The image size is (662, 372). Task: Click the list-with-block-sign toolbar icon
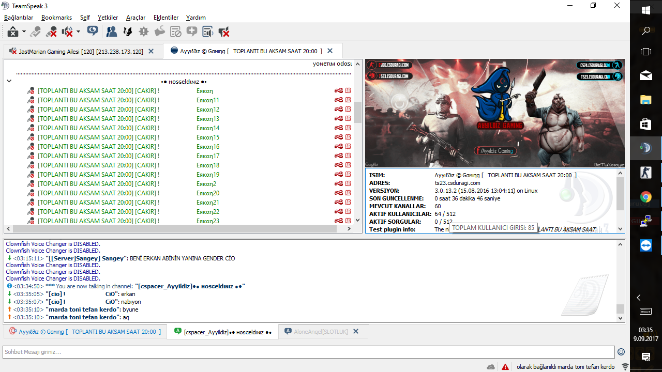176,32
